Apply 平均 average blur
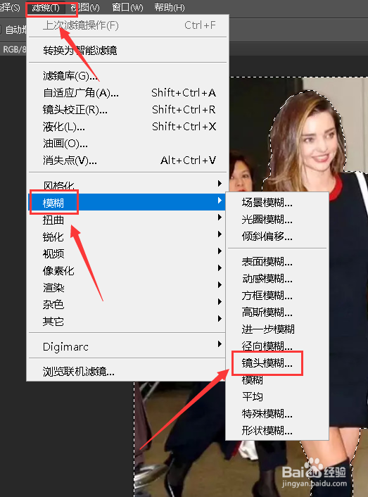Viewport: 368px width, 497px height. pyautogui.click(x=277, y=396)
